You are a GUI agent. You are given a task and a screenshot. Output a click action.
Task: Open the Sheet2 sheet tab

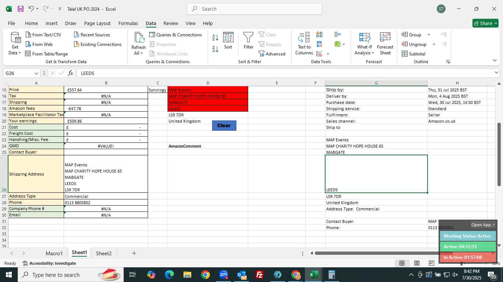(104, 253)
